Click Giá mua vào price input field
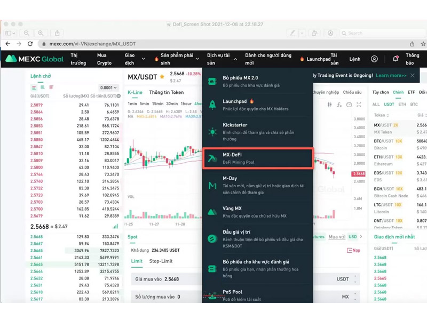The height and width of the screenshot is (320, 427). [245, 279]
